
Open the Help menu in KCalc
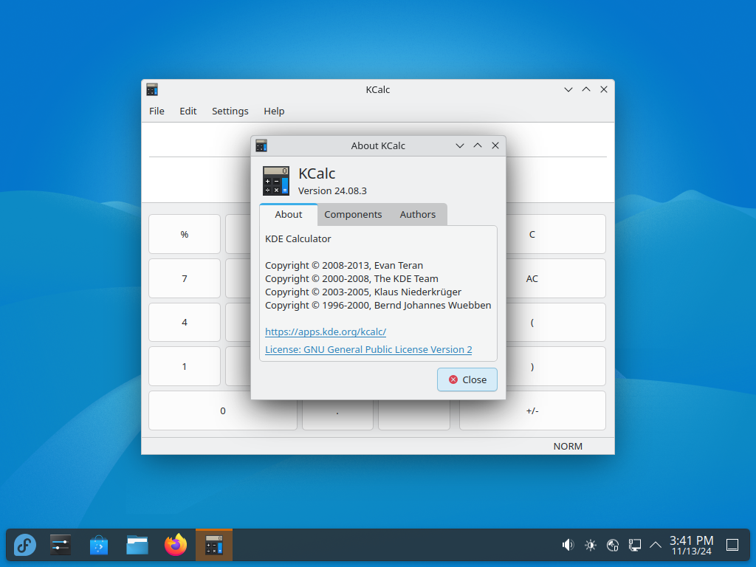(x=274, y=111)
